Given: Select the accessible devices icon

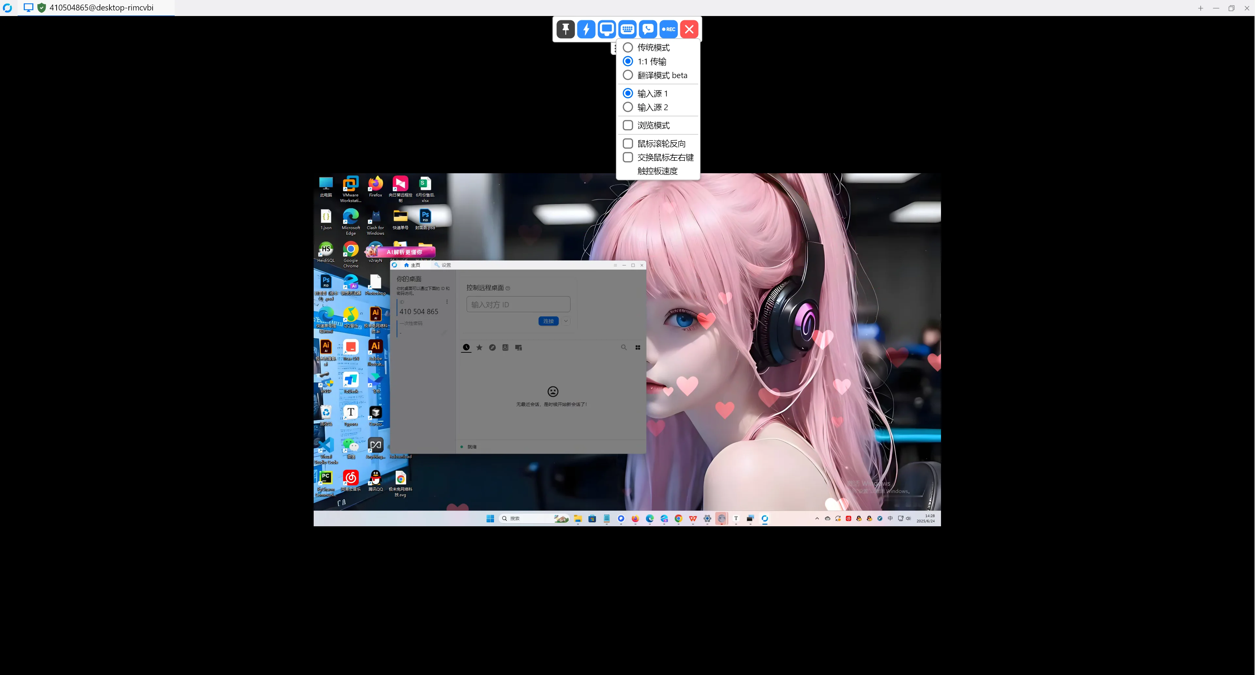Looking at the screenshot, I should (518, 347).
